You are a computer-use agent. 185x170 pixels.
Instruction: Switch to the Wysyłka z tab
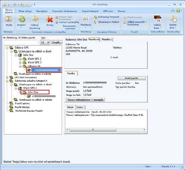pyautogui.click(x=107, y=39)
